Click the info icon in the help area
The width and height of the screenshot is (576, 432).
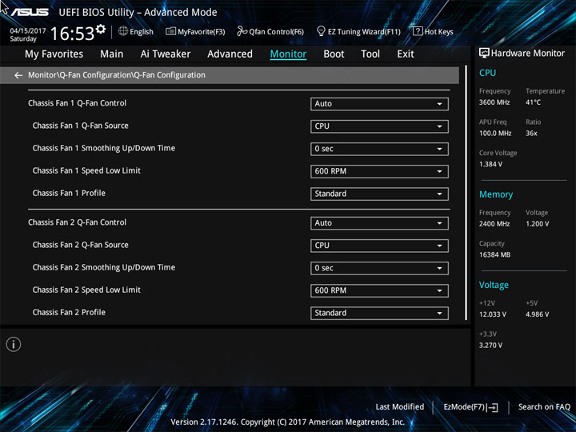click(14, 344)
